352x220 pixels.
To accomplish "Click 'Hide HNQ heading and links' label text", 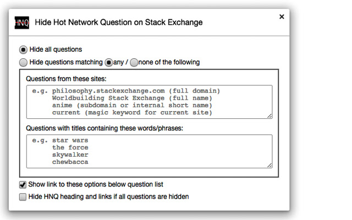I will pyautogui.click(x=108, y=197).
